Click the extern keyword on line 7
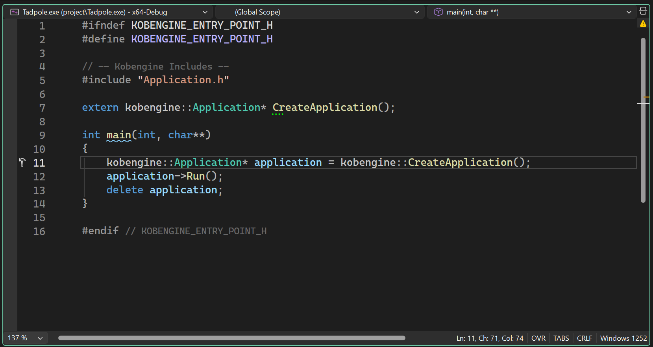The height and width of the screenshot is (347, 653). [x=100, y=108]
